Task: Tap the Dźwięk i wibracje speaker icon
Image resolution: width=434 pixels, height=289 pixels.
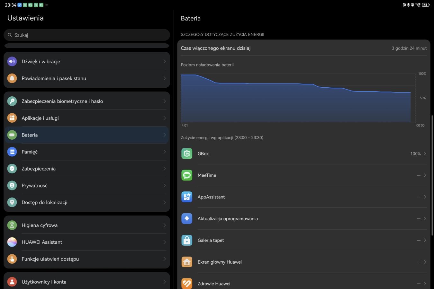Action: click(12, 61)
